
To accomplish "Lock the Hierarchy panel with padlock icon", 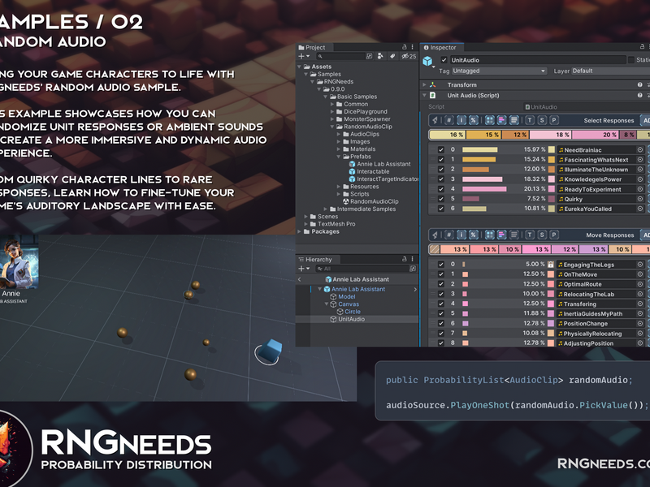I will tap(404, 259).
